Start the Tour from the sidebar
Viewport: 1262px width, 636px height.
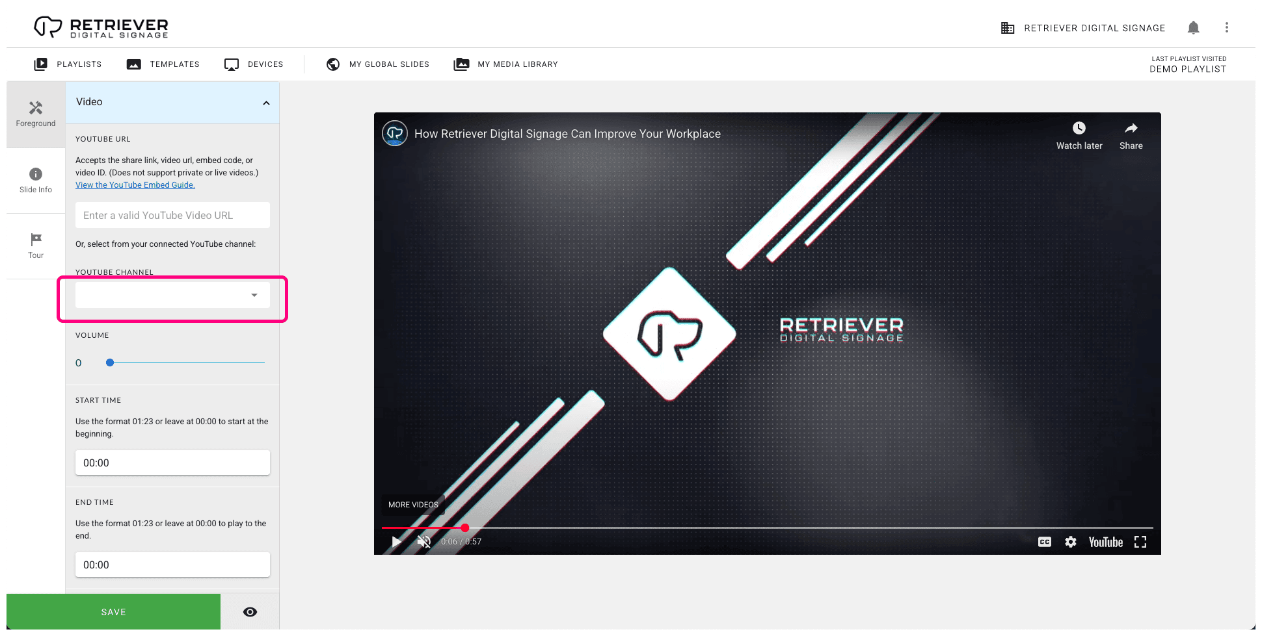coord(36,246)
